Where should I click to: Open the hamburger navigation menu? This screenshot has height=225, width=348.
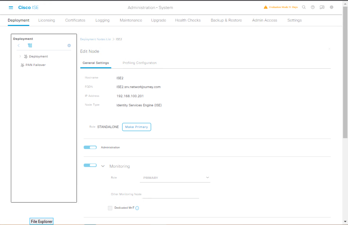[11, 8]
